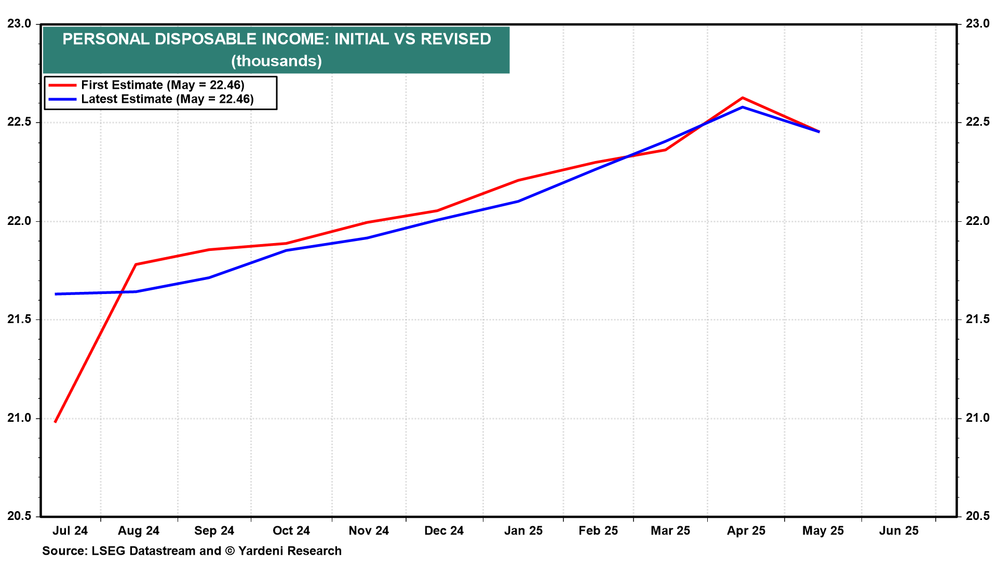The height and width of the screenshot is (561, 997).
Task: Click the right axis 21.5 label
Action: click(978, 319)
